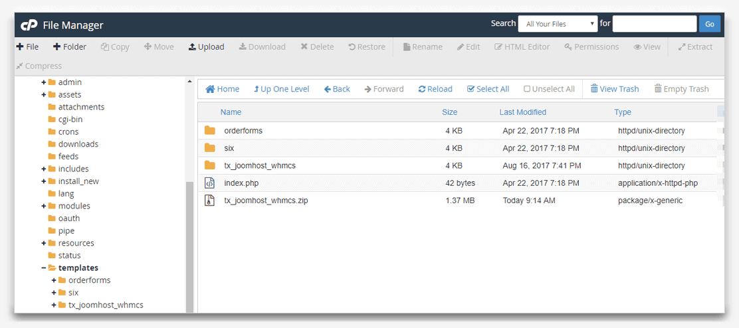This screenshot has width=739, height=328.
Task: Reload the file listing
Action: [x=435, y=89]
